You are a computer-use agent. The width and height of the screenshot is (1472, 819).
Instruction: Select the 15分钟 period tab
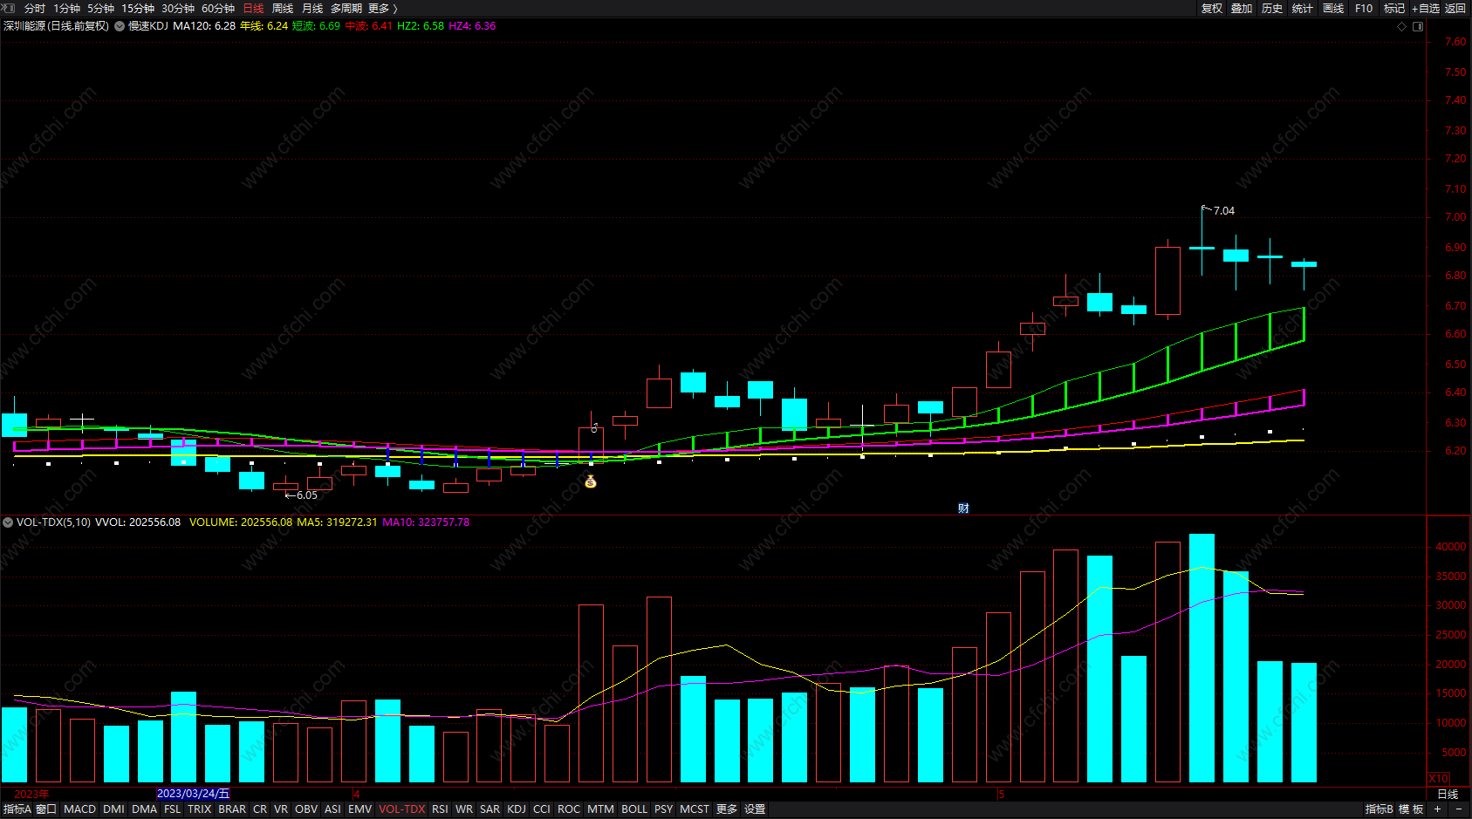138,8
